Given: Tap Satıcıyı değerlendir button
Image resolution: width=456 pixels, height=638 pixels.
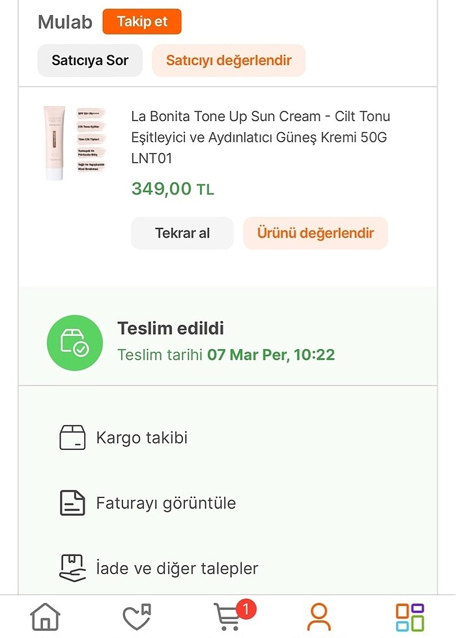Looking at the screenshot, I should click(229, 61).
